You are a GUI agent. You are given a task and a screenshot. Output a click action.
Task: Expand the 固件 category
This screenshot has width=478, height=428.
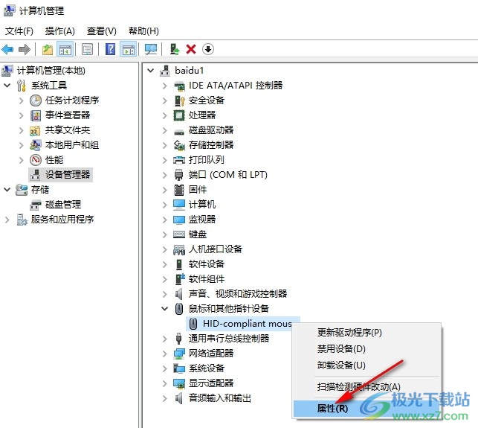164,190
